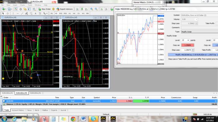
Task: Open the Type 'Modify Order' dropdown
Action: (x=200, y=32)
